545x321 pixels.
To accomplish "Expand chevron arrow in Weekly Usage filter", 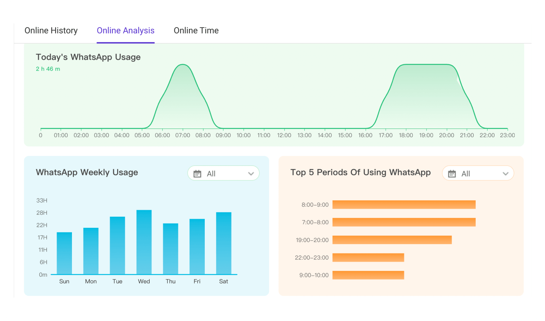I will pyautogui.click(x=251, y=174).
